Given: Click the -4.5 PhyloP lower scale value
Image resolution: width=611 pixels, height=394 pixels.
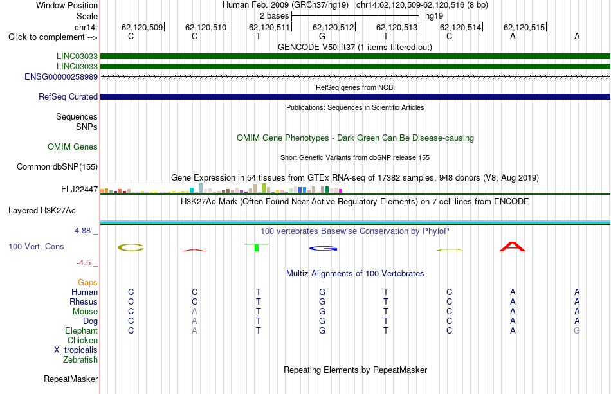Looking at the screenshot, I should 84,263.
